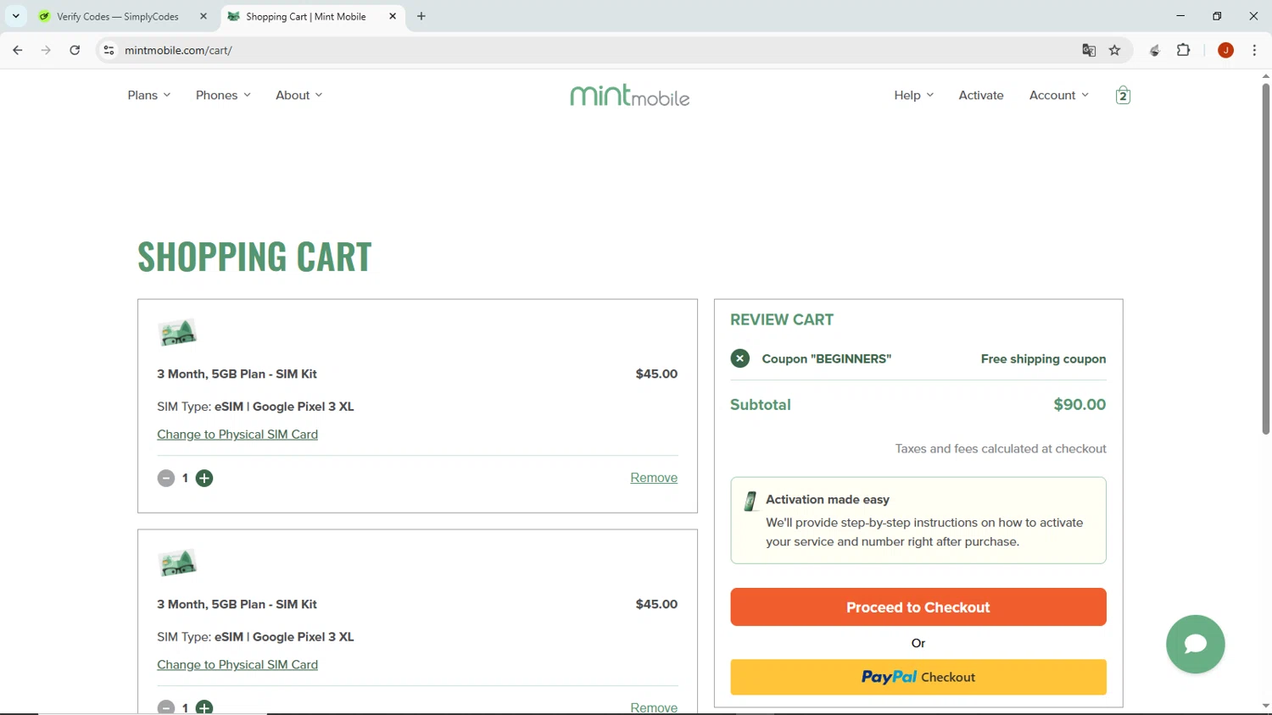Image resolution: width=1272 pixels, height=715 pixels.
Task: Click the Mint Mobile logo
Action: [x=630, y=95]
